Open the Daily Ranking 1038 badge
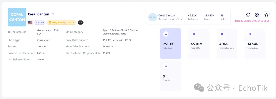Viewport: 276px width, 99px height. pos(61,22)
